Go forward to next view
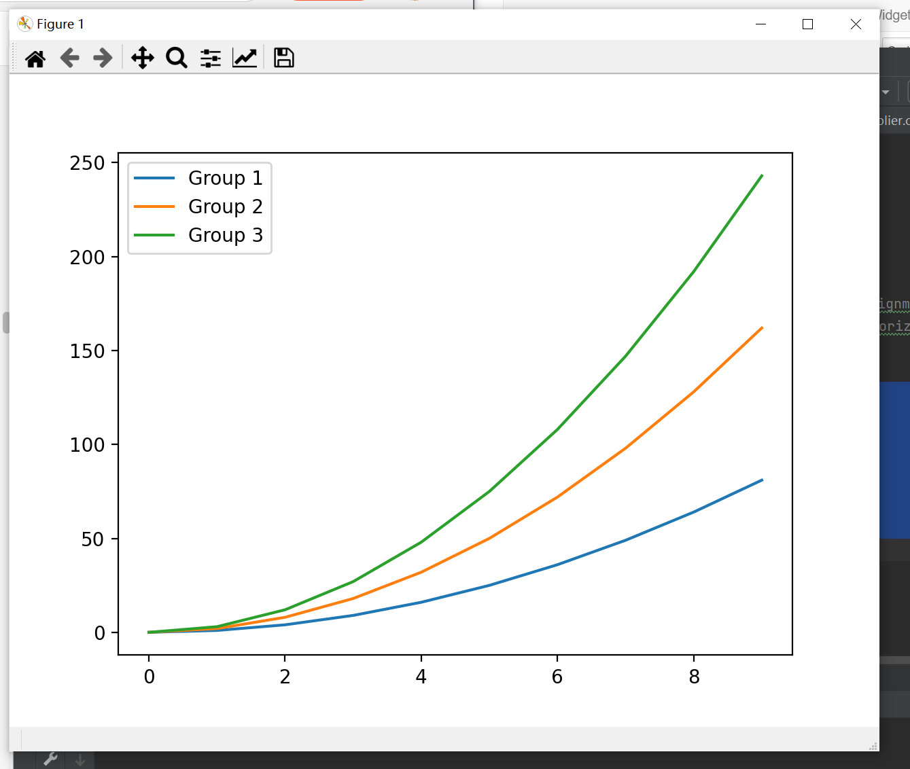The image size is (910, 769). tap(103, 58)
